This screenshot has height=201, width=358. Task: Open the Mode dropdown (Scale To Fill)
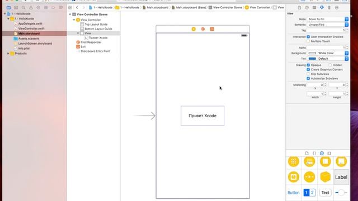[x=328, y=19]
